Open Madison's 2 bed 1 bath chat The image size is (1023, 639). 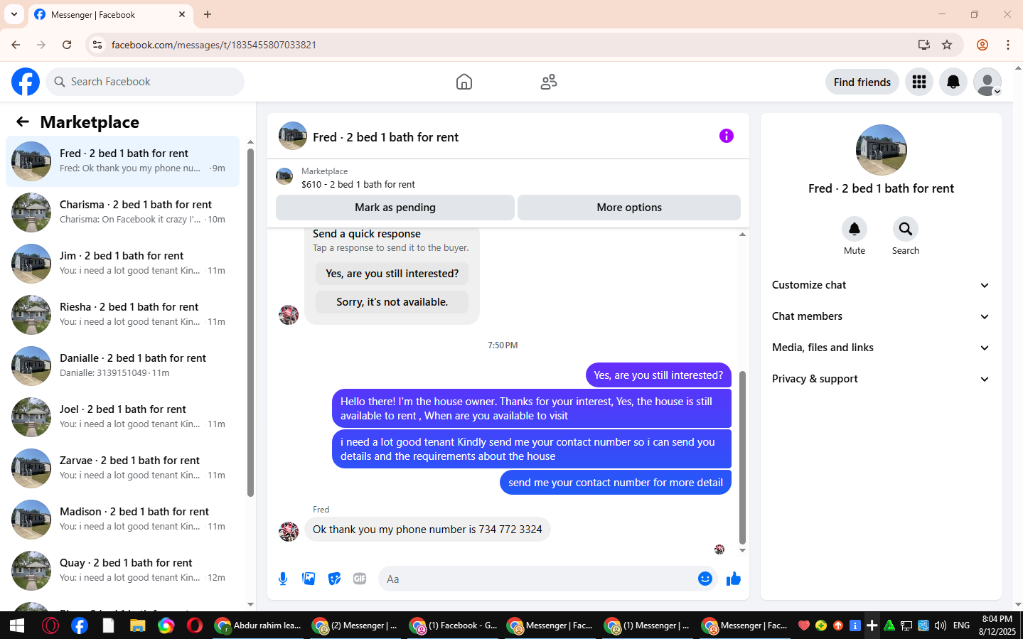[122, 520]
